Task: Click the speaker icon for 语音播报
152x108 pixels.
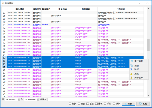Action: click(x=131, y=61)
